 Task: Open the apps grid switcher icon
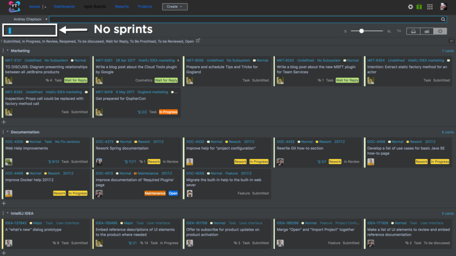click(430, 7)
